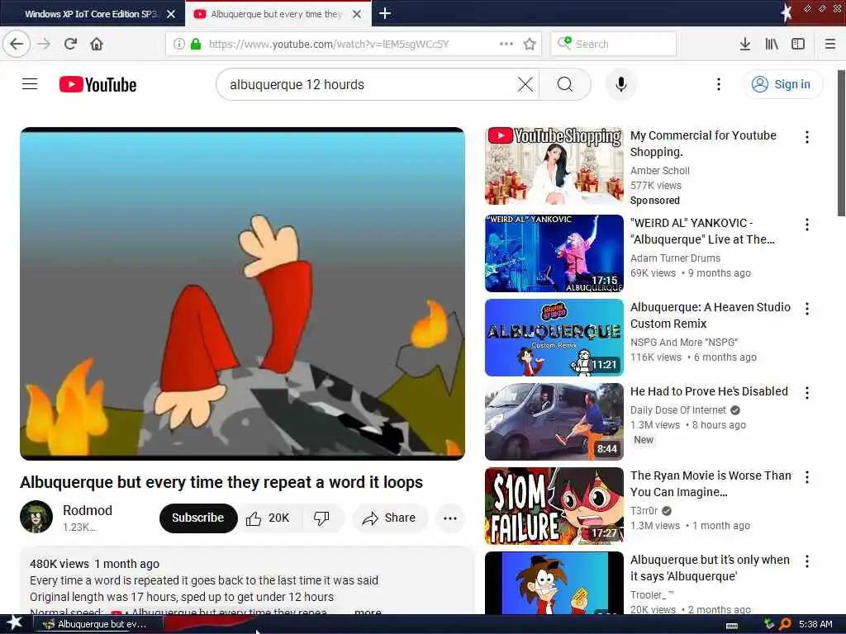Open Albuquerque but it's only when it says video
Image resolution: width=846 pixels, height=634 pixels.
pos(710,568)
